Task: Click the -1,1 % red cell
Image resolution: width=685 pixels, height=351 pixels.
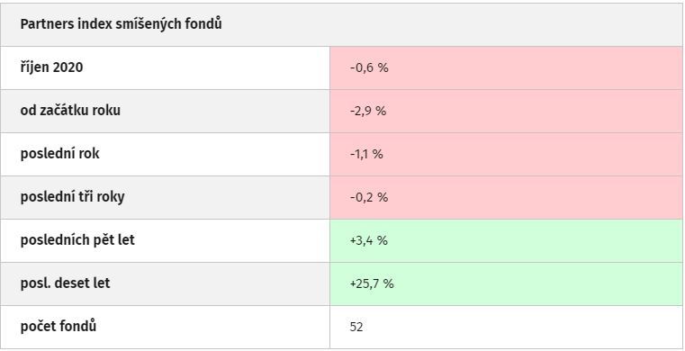Action: [x=506, y=154]
